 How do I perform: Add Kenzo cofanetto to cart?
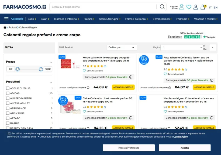(123, 87)
